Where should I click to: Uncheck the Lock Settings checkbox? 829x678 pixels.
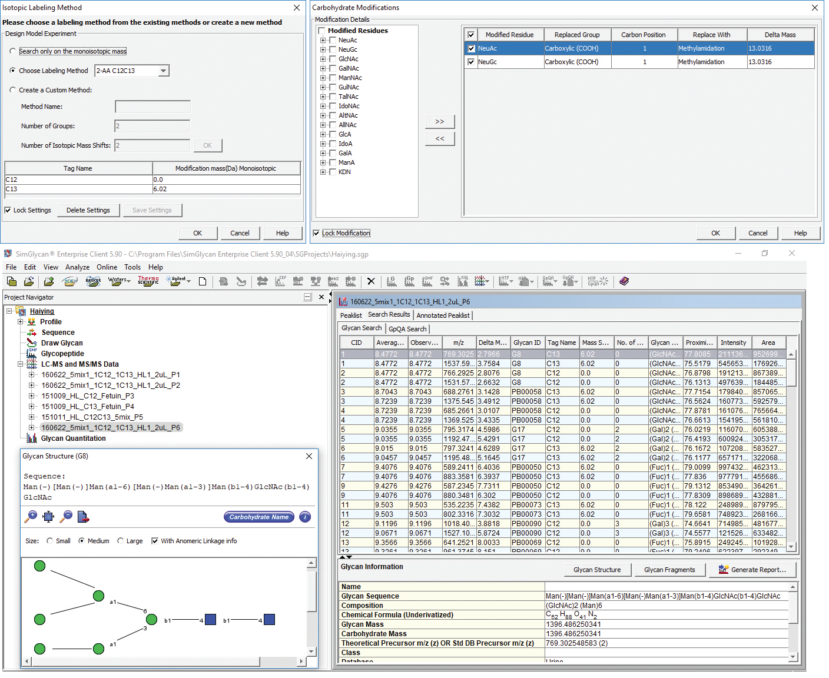coord(8,210)
